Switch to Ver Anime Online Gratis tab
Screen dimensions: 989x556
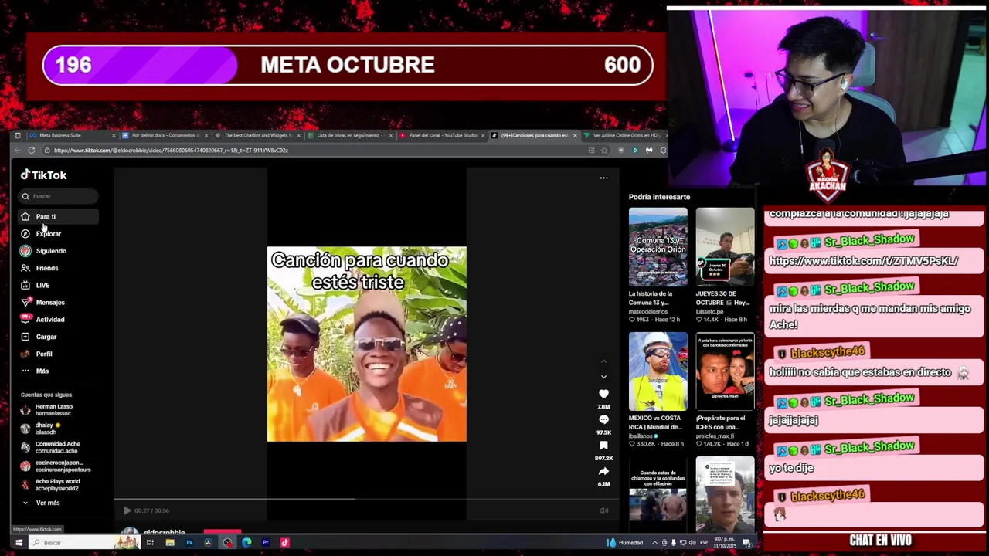point(624,135)
